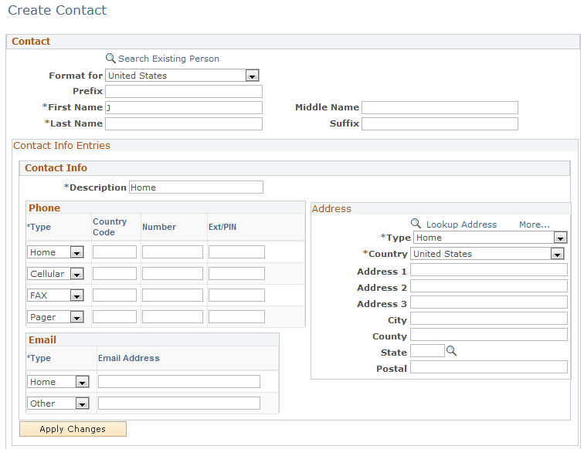
Task: Click Country Code field in Pager row
Action: (x=114, y=316)
